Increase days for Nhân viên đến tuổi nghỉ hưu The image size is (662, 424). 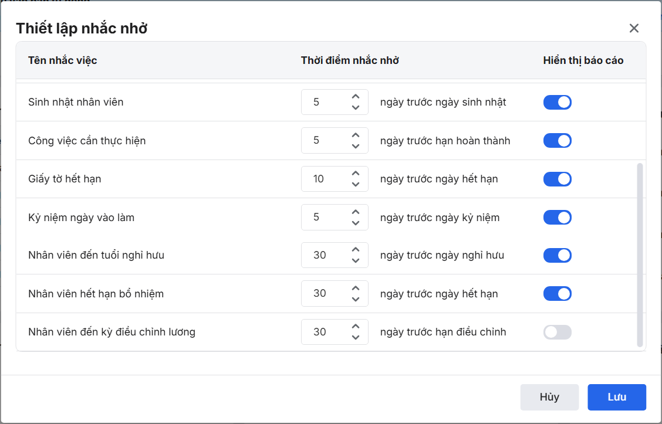coord(355,250)
